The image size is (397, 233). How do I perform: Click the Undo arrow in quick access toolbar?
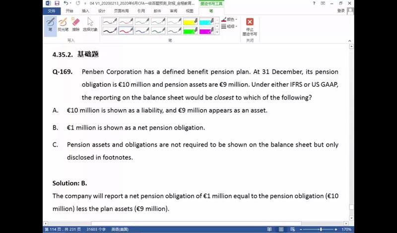[x=66, y=3]
